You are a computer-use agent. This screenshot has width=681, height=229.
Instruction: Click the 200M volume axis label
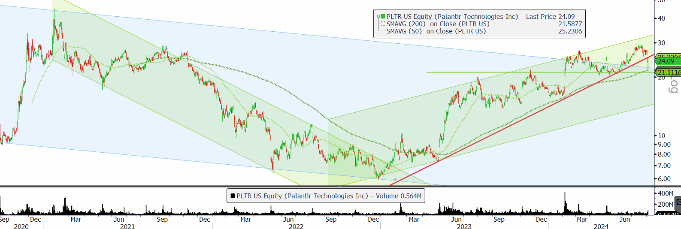[x=666, y=205]
